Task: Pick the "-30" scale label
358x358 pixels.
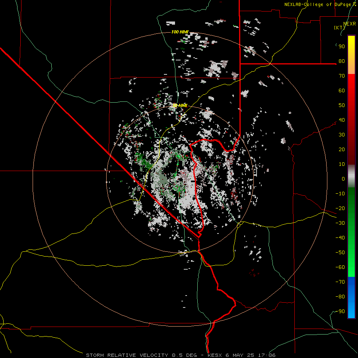Action: 340,223
